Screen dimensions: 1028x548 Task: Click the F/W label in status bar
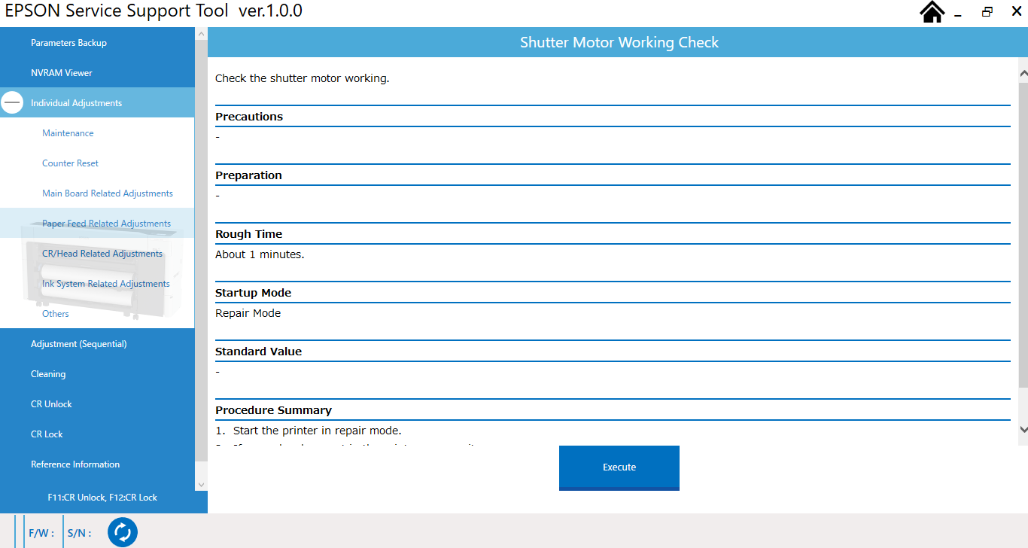[41, 533]
